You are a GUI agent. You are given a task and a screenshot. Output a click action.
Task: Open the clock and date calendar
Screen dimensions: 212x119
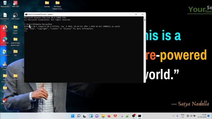click(202, 116)
